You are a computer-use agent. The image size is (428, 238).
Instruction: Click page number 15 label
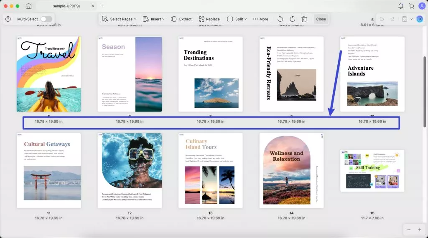[372, 213]
